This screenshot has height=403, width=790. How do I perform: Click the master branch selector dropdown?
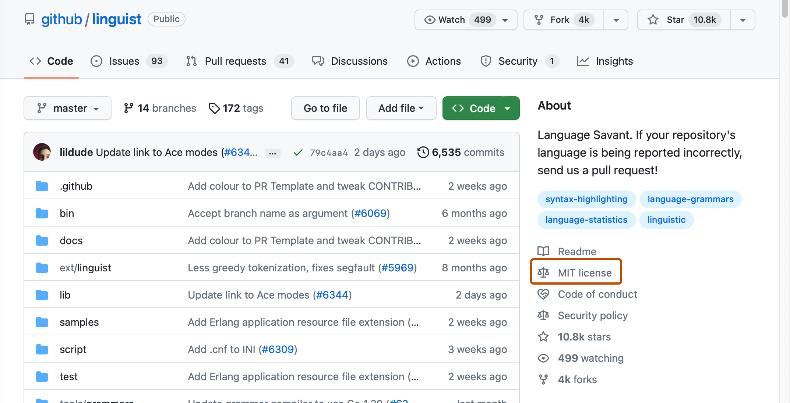coord(67,108)
